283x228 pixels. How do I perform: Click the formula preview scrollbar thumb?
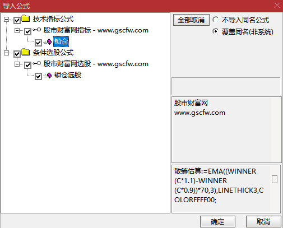(x=275, y=179)
